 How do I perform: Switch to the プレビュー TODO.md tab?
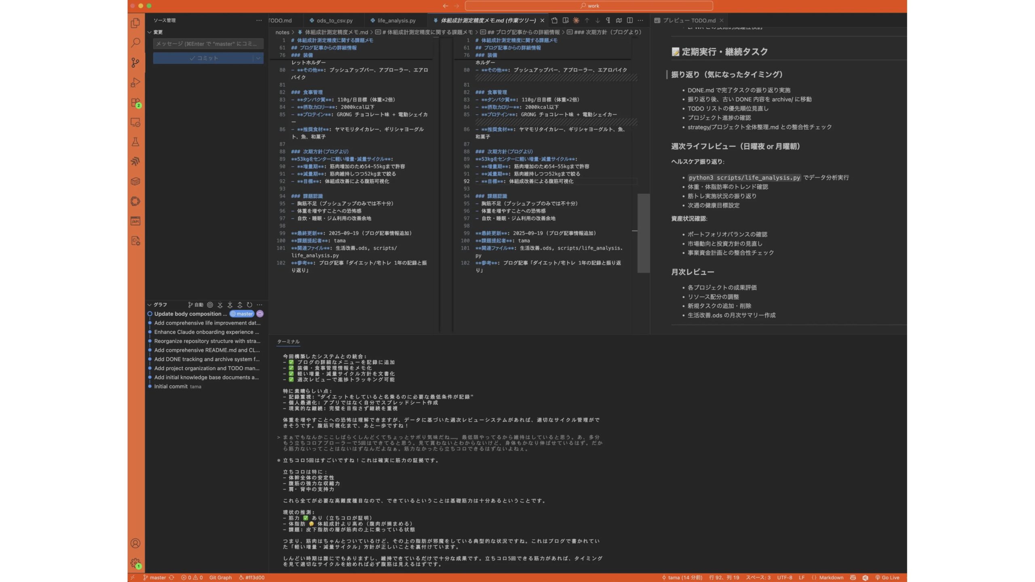click(x=689, y=20)
